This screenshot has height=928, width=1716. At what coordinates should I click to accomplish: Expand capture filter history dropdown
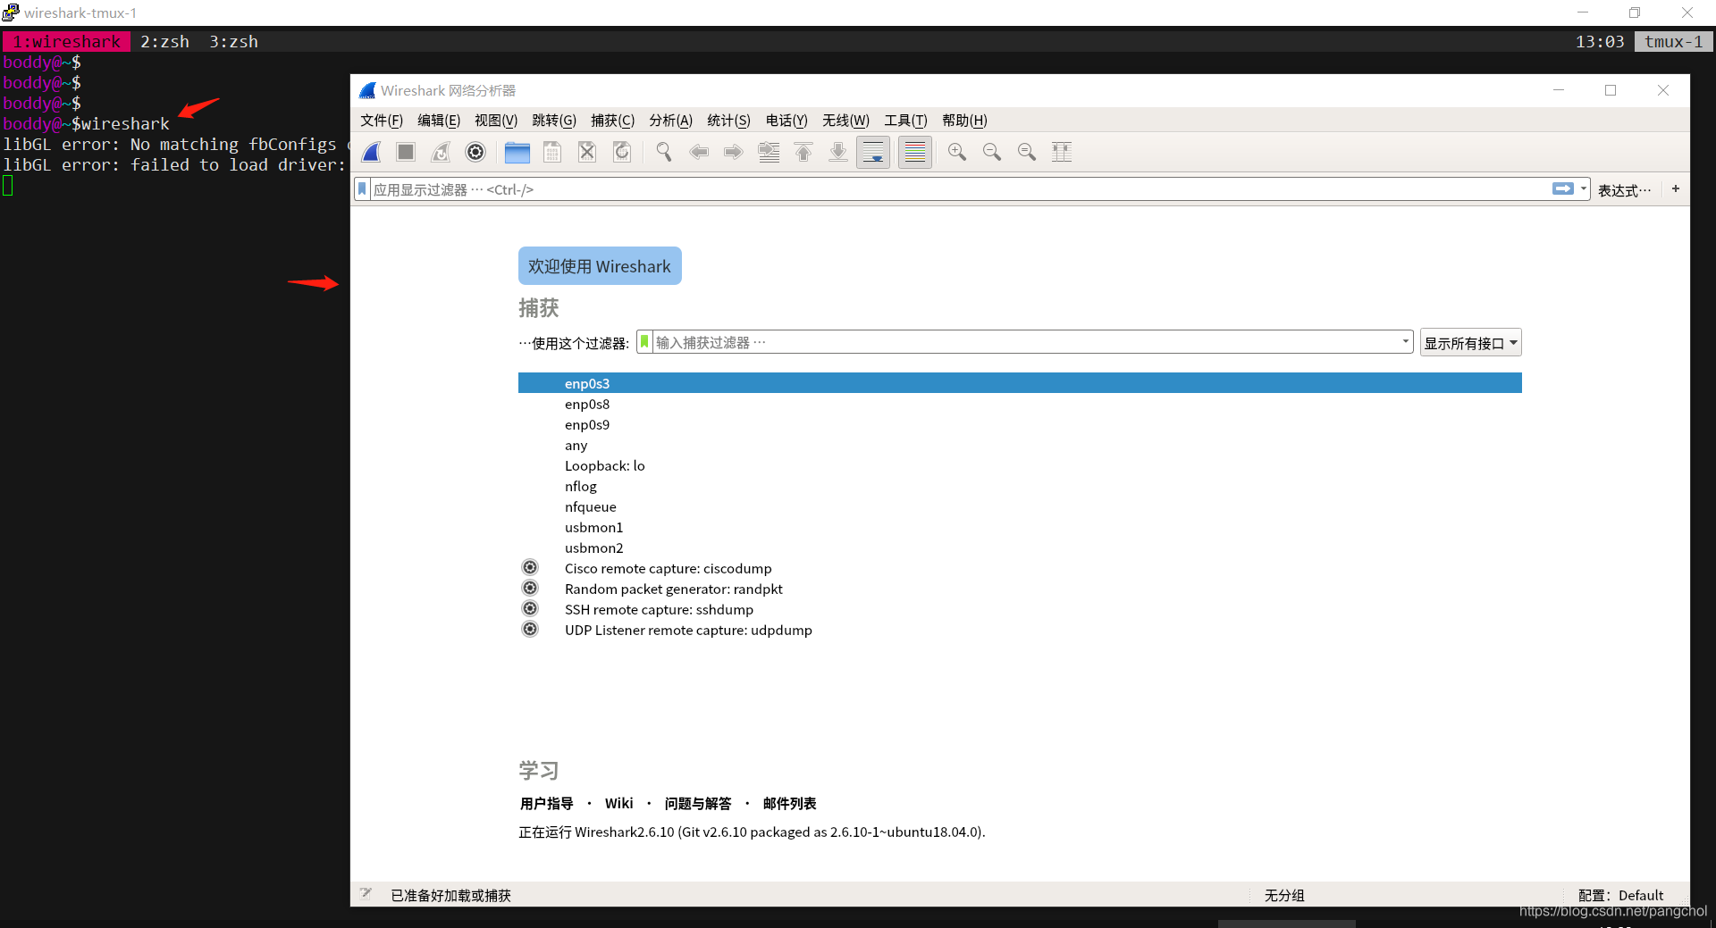[1405, 342]
